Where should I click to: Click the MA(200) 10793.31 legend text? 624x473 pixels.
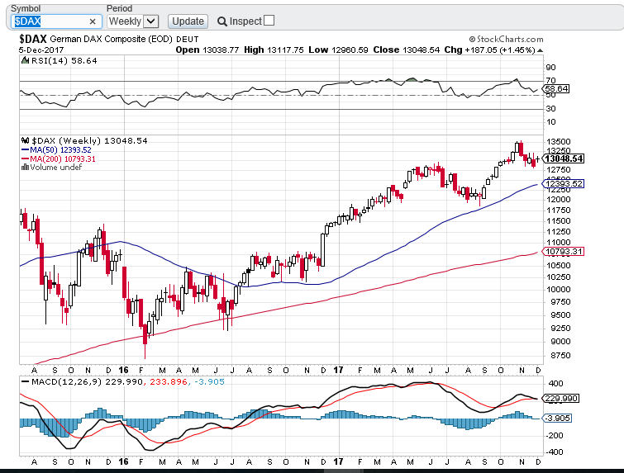(63, 159)
